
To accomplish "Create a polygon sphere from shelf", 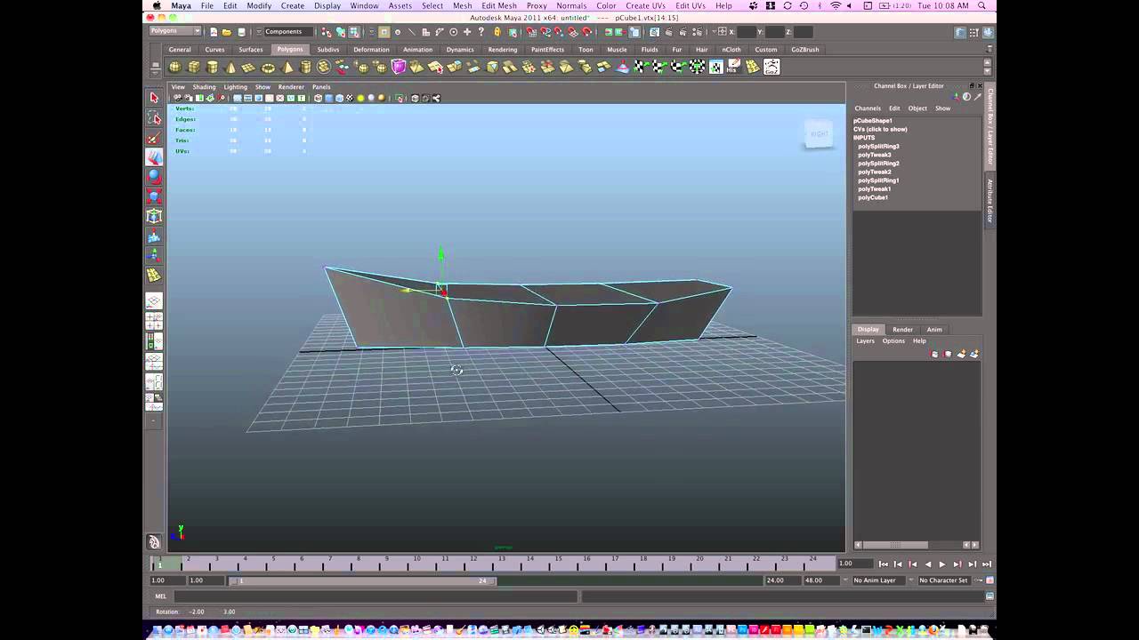I will (175, 67).
